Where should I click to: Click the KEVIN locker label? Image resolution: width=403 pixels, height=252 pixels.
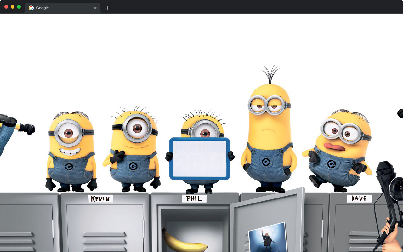tap(101, 199)
